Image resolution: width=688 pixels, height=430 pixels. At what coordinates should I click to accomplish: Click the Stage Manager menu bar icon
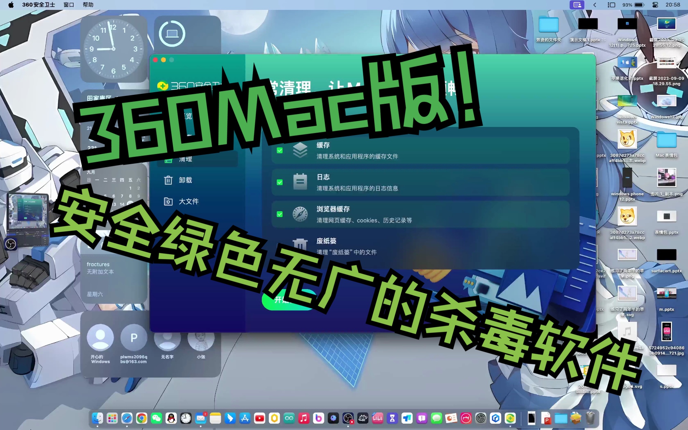click(x=611, y=5)
